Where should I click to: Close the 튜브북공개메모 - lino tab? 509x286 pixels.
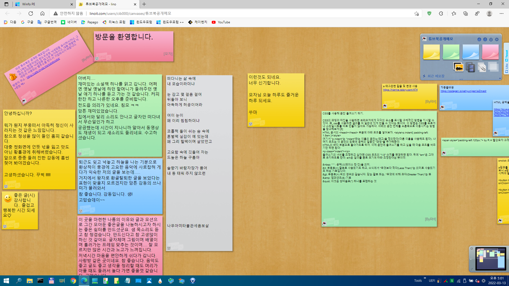(135, 4)
